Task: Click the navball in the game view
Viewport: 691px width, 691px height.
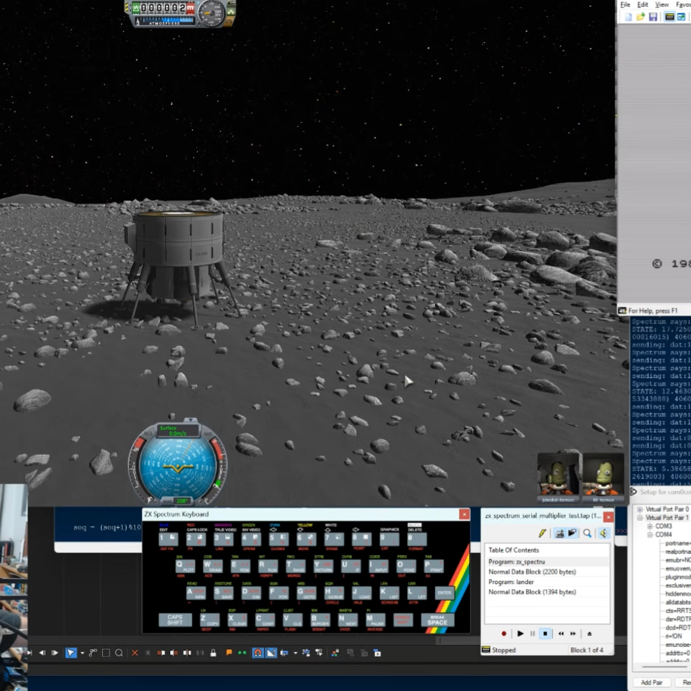Action: (x=178, y=465)
